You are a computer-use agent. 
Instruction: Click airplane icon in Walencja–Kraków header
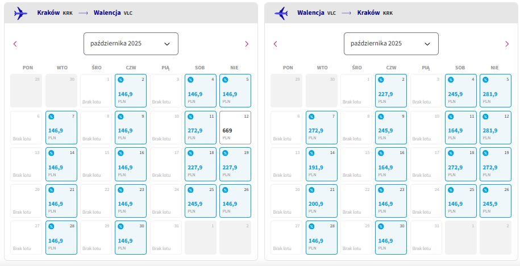click(281, 13)
